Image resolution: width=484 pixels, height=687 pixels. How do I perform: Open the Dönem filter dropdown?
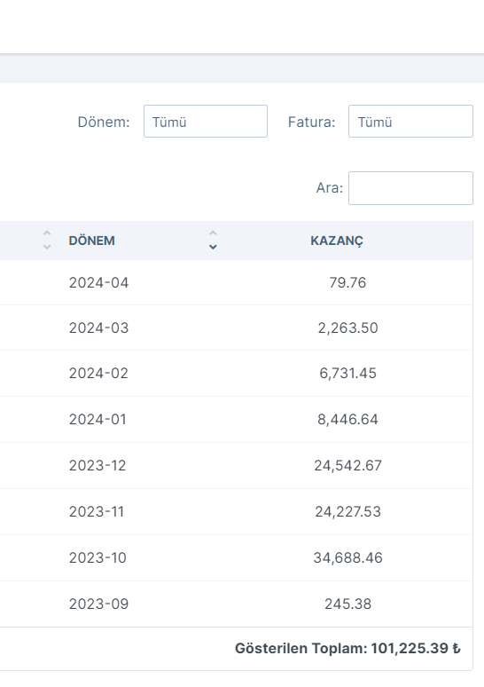[x=206, y=121]
